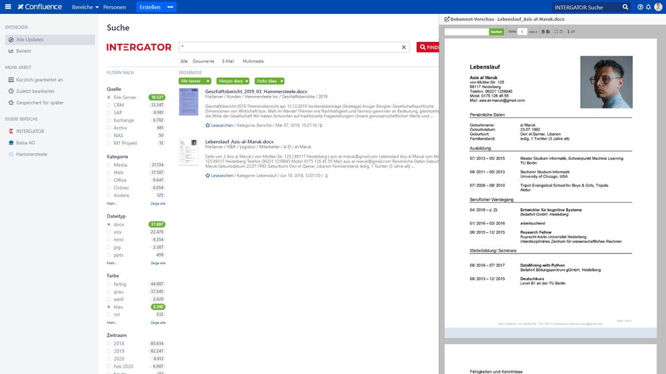666x374 pixels.
Task: Click the four-arrows fit icon in preview toolbar
Action: [x=561, y=32]
